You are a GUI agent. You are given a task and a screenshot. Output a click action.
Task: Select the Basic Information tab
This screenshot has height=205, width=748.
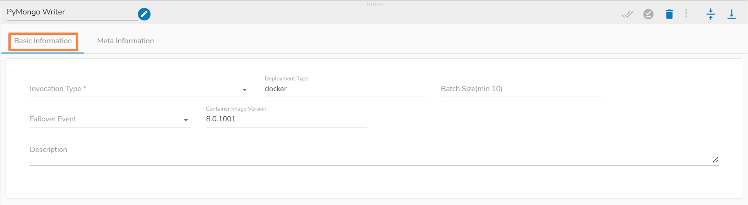click(43, 41)
